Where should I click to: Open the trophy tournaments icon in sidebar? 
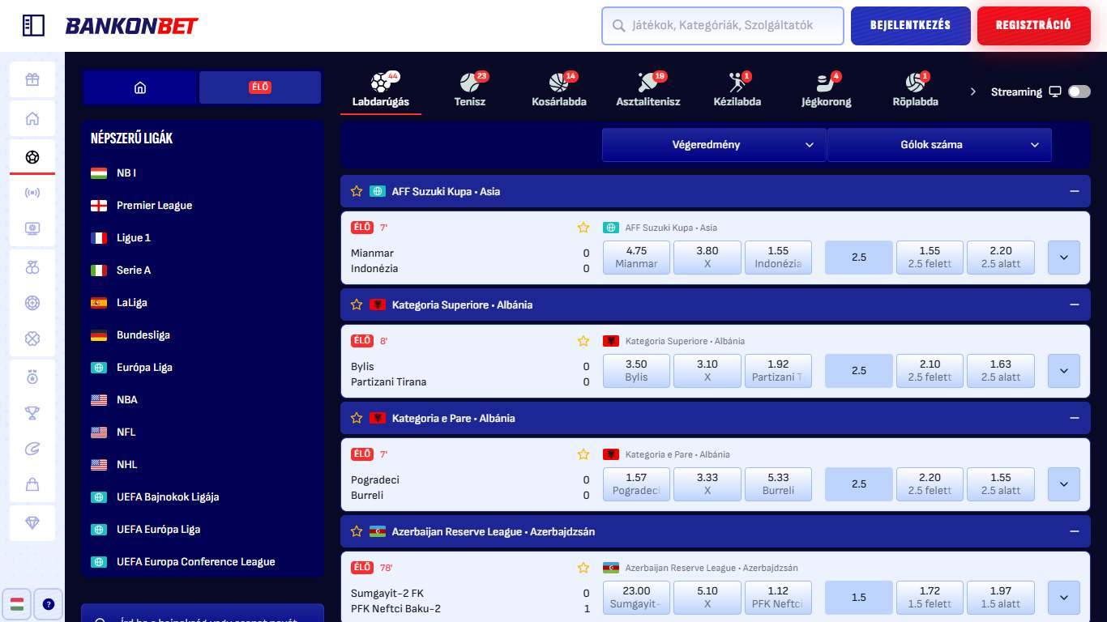[32, 413]
